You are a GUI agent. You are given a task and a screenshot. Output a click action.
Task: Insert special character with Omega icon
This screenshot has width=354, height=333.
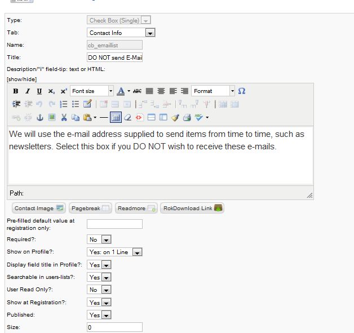(242, 91)
